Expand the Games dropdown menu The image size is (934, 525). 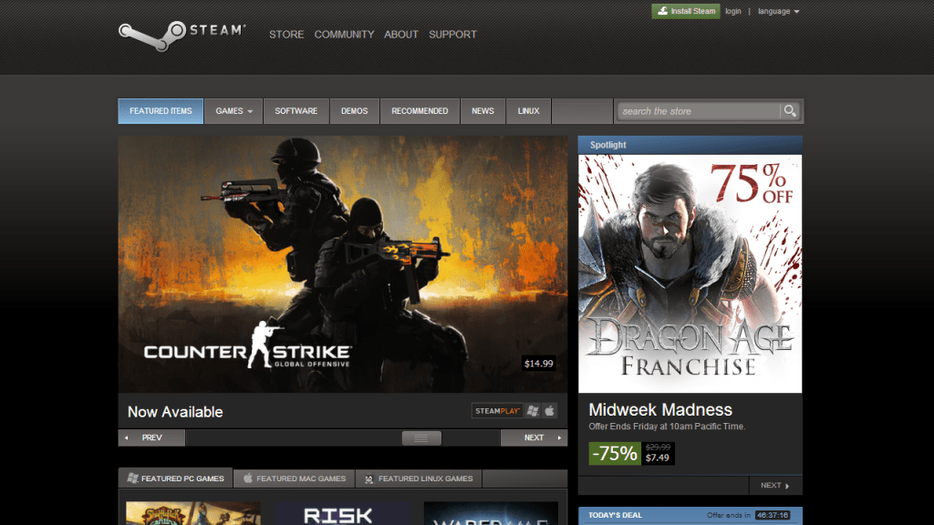tap(233, 111)
